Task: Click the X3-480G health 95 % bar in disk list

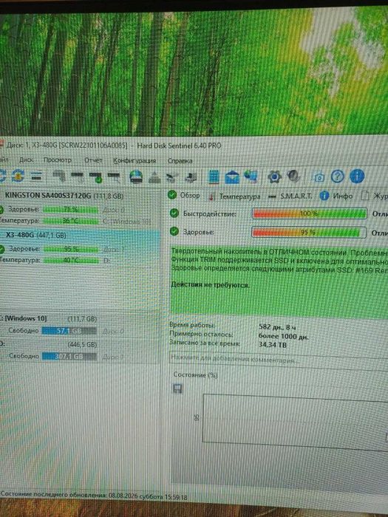Action: [71, 249]
